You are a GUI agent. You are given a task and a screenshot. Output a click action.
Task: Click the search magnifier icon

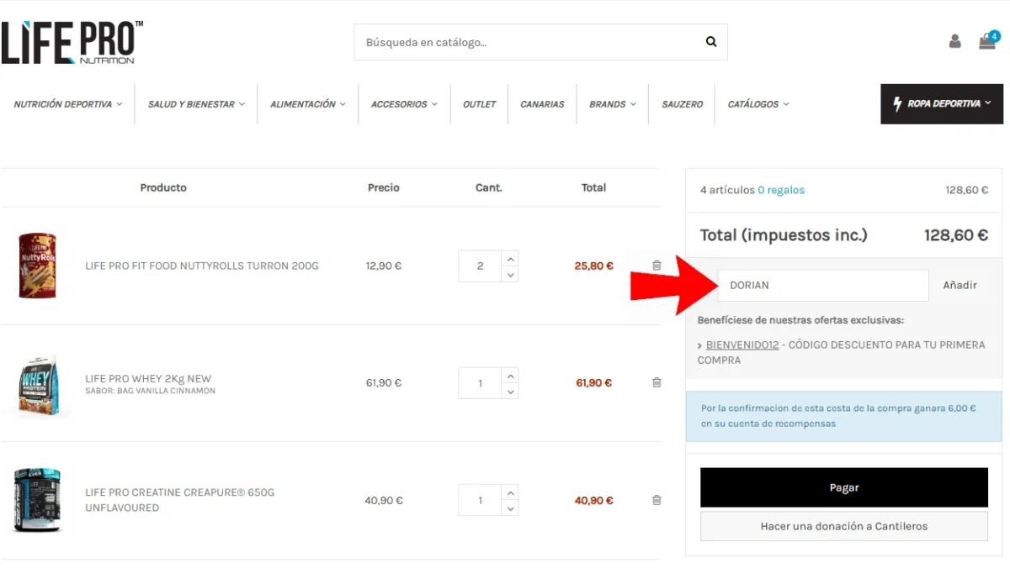click(x=710, y=42)
